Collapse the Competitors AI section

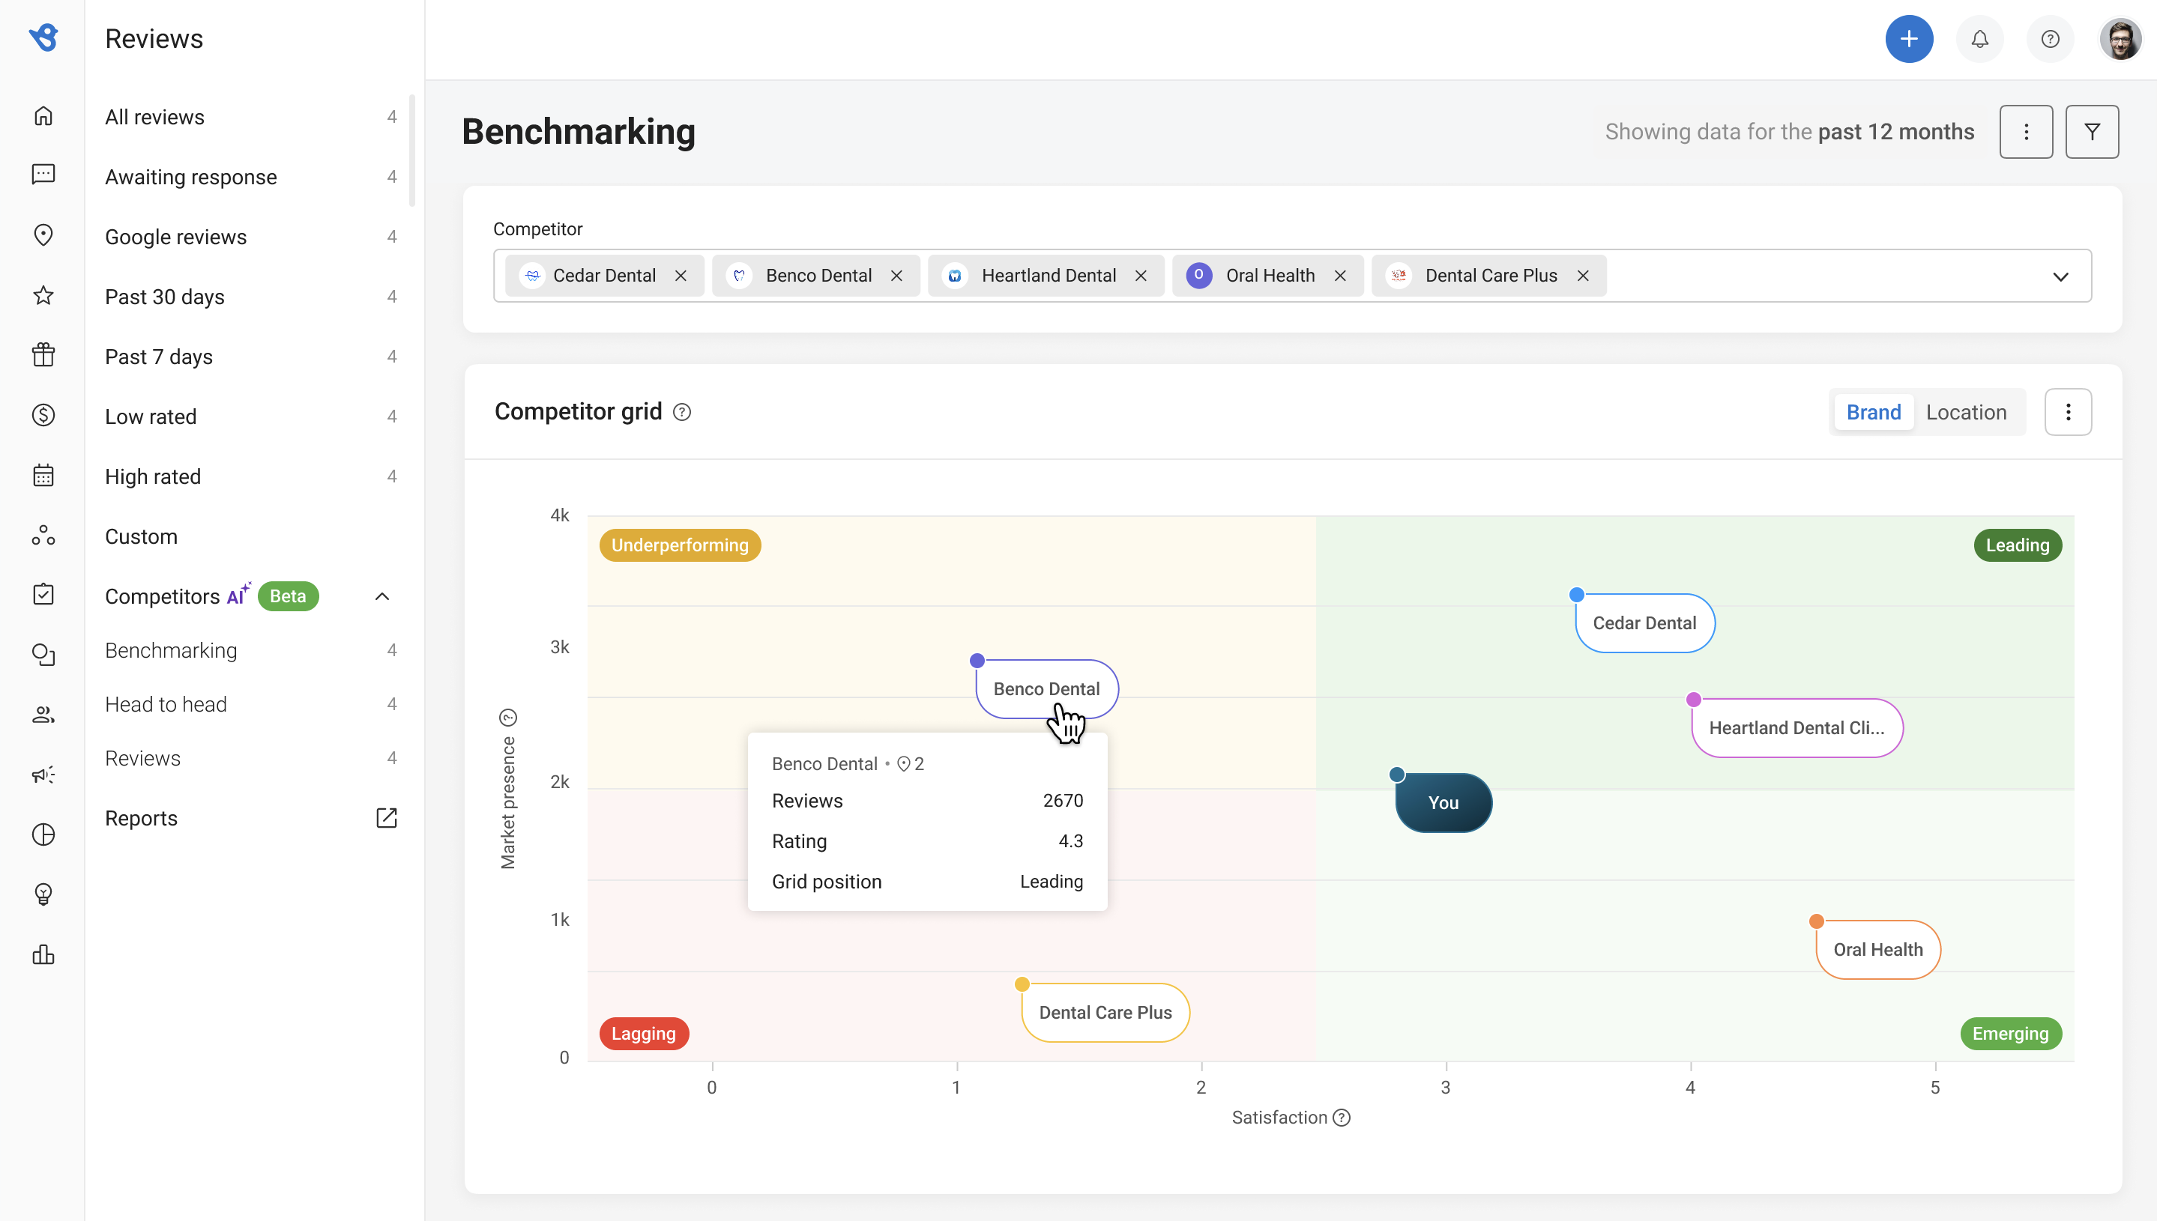tap(381, 596)
